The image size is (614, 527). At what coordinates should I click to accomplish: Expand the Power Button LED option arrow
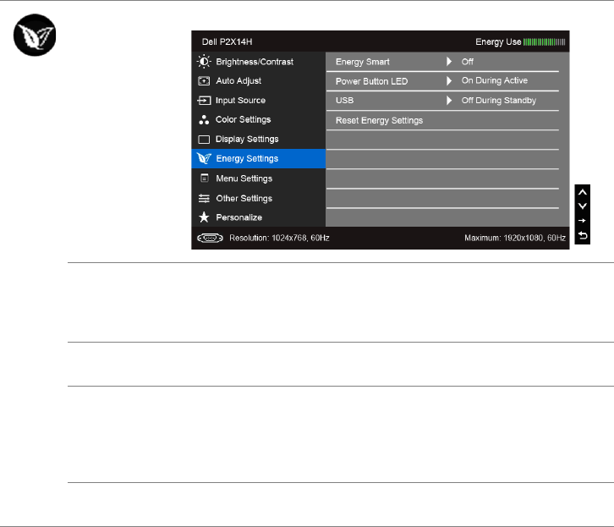[x=449, y=80]
